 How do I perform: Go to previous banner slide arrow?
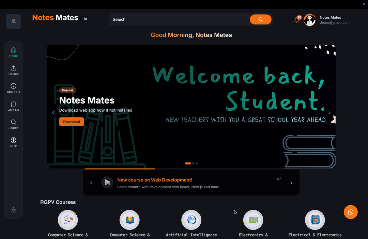[x=53, y=113]
